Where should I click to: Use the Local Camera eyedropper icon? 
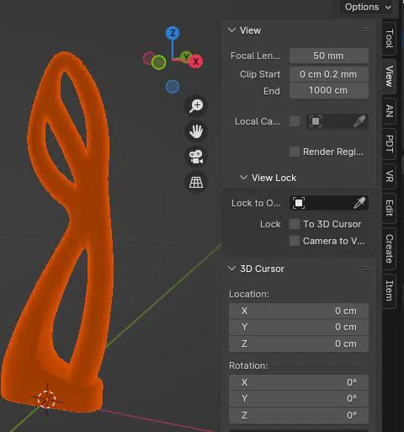[x=359, y=121]
